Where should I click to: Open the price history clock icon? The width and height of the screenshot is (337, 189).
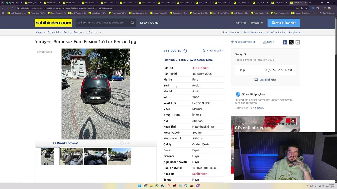(x=185, y=51)
